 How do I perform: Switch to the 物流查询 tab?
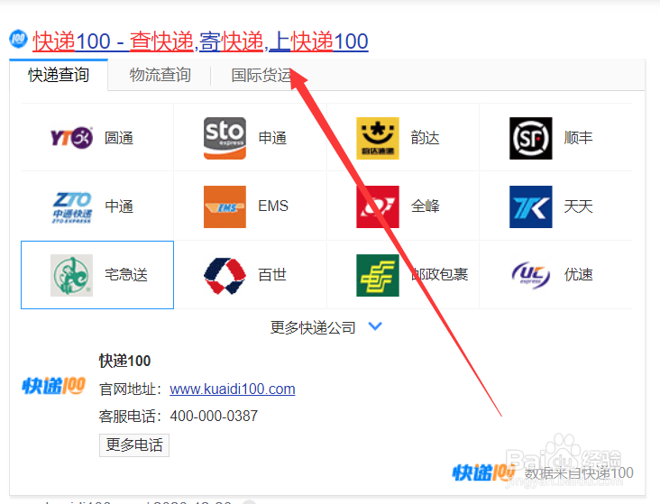160,75
